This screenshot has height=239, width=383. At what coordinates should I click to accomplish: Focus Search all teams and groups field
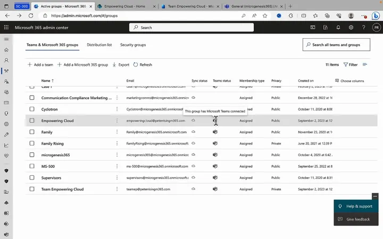[x=336, y=45]
